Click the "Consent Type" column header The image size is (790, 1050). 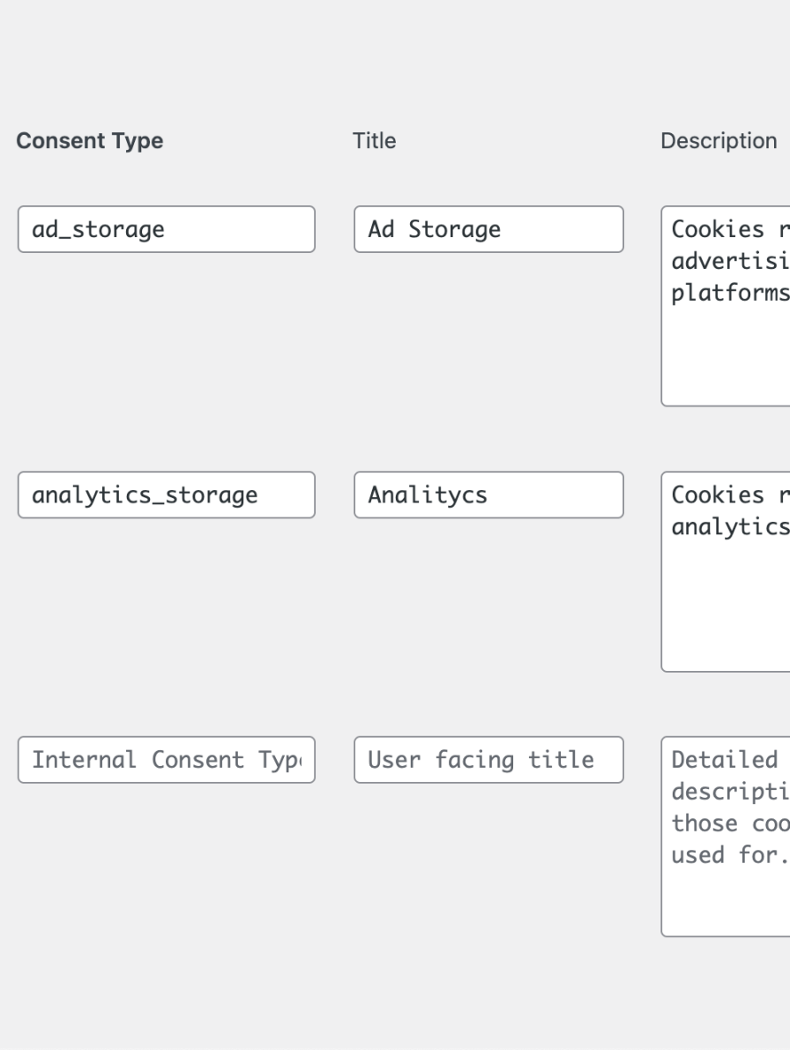[x=90, y=141]
